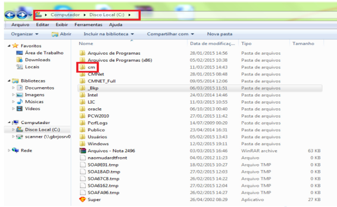Select the Usuários folder icon

pos(82,137)
